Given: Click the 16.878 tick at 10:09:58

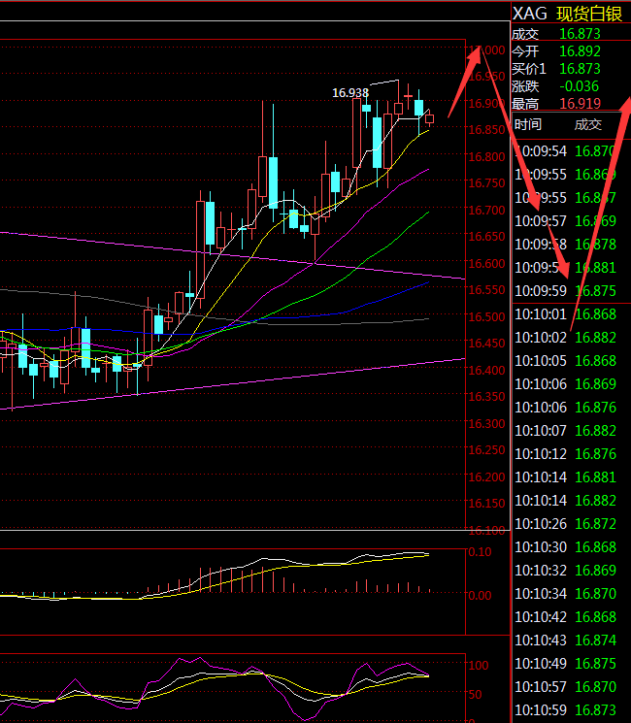Looking at the screenshot, I should coord(595,245).
